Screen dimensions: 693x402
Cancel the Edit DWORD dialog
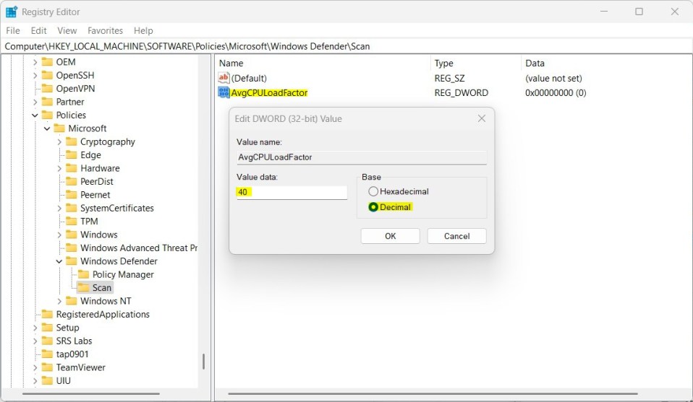pyautogui.click(x=456, y=236)
